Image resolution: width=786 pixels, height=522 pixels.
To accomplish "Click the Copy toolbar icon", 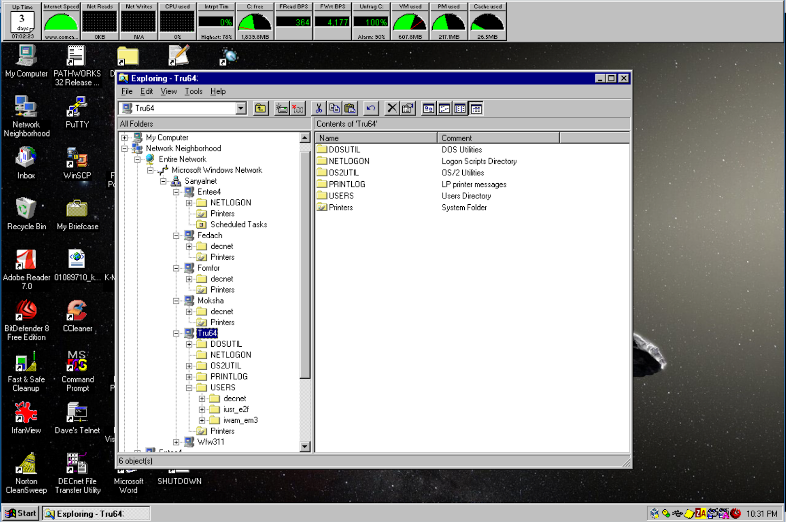I will 335,108.
